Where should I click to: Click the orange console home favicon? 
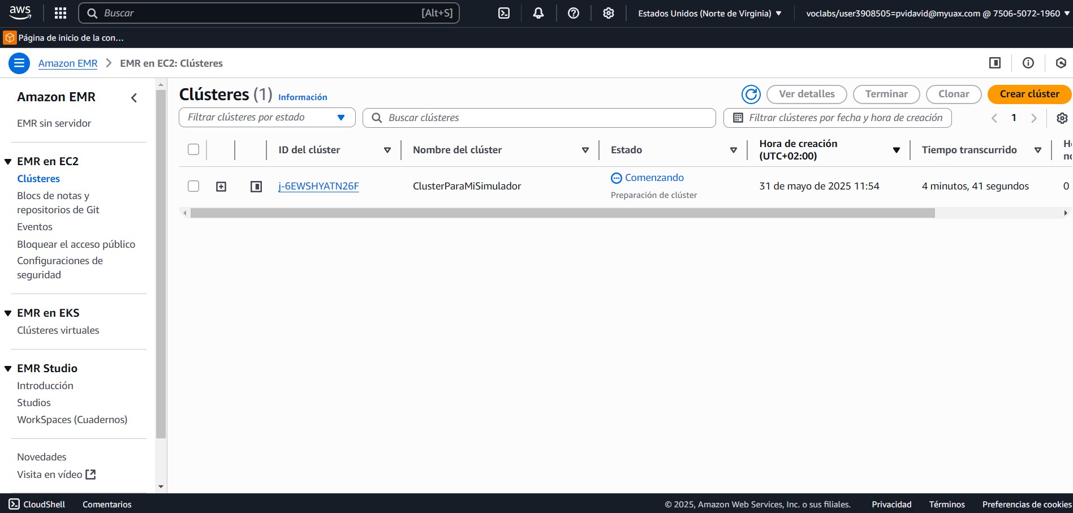tap(10, 37)
